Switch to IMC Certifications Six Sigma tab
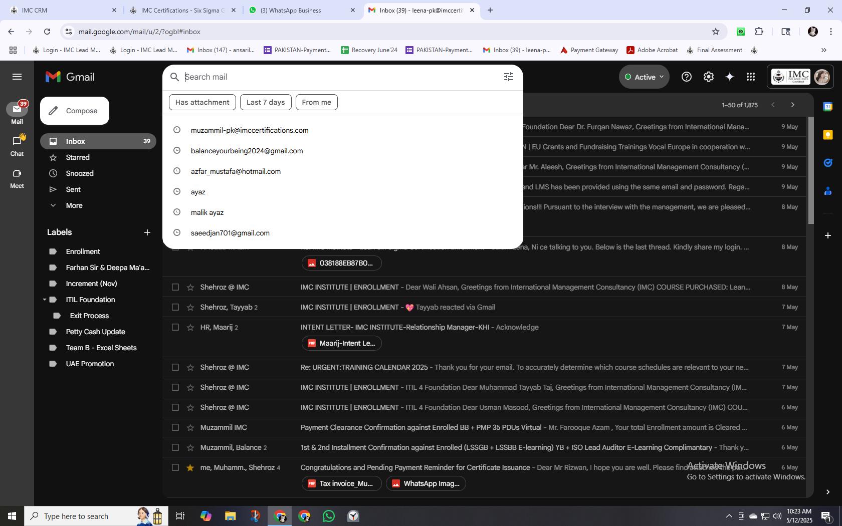The image size is (842, 526). tap(182, 10)
